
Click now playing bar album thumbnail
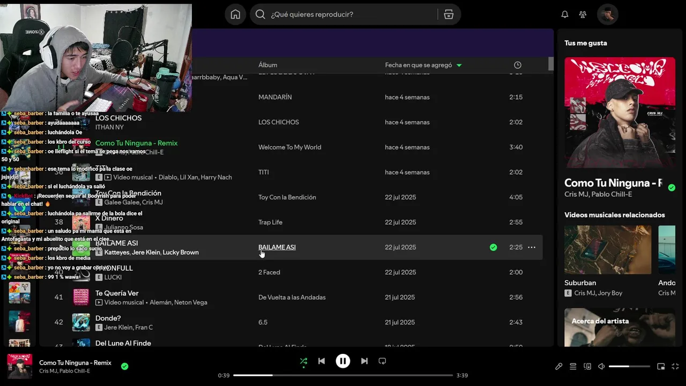(x=20, y=366)
